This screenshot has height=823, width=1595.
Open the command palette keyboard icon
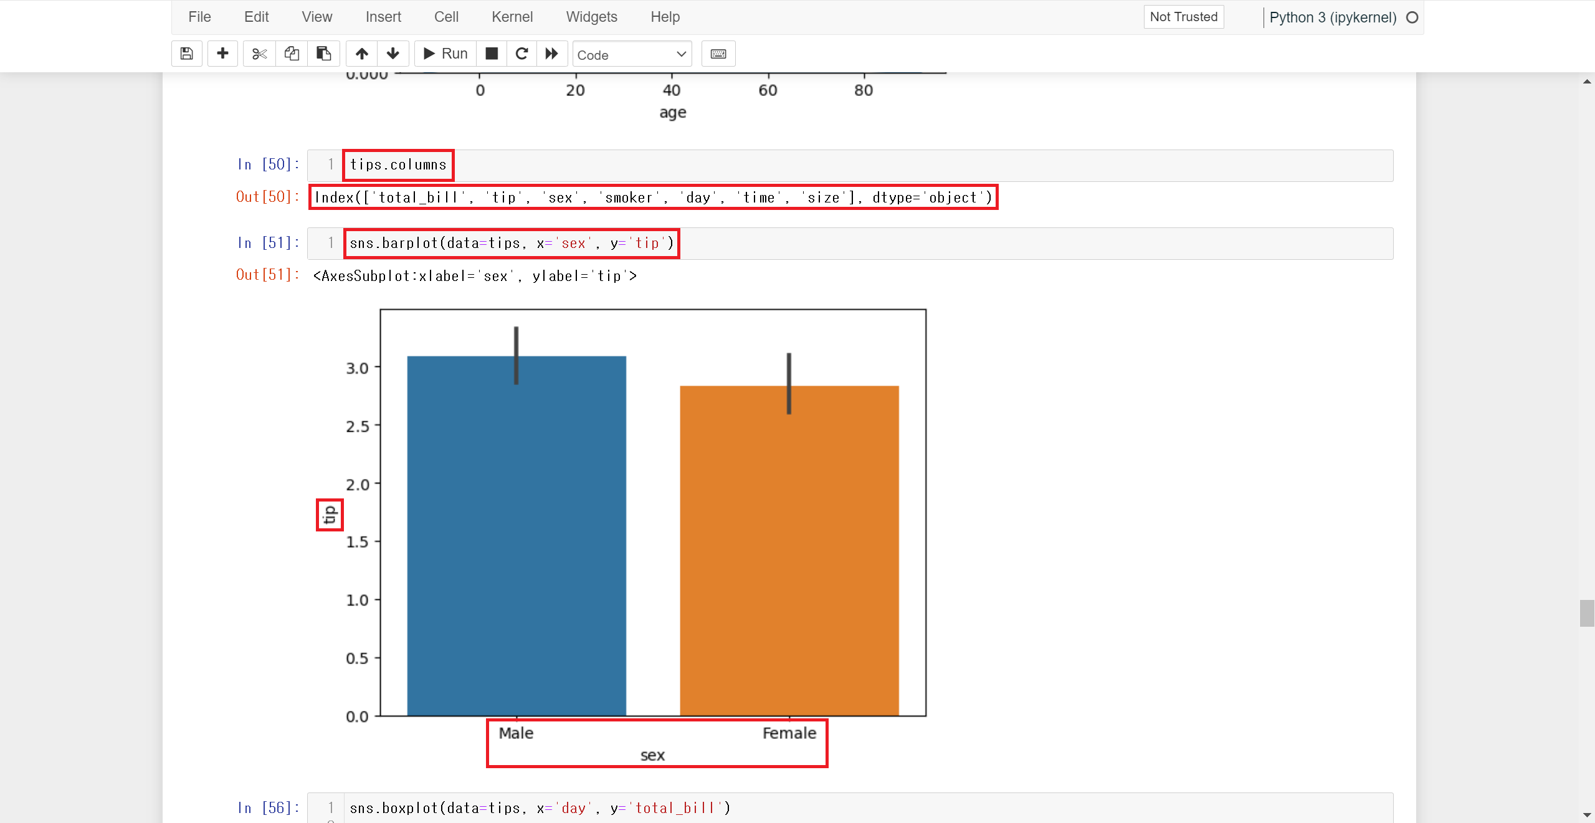pos(718,54)
